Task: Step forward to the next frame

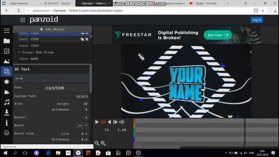Action: (115, 122)
